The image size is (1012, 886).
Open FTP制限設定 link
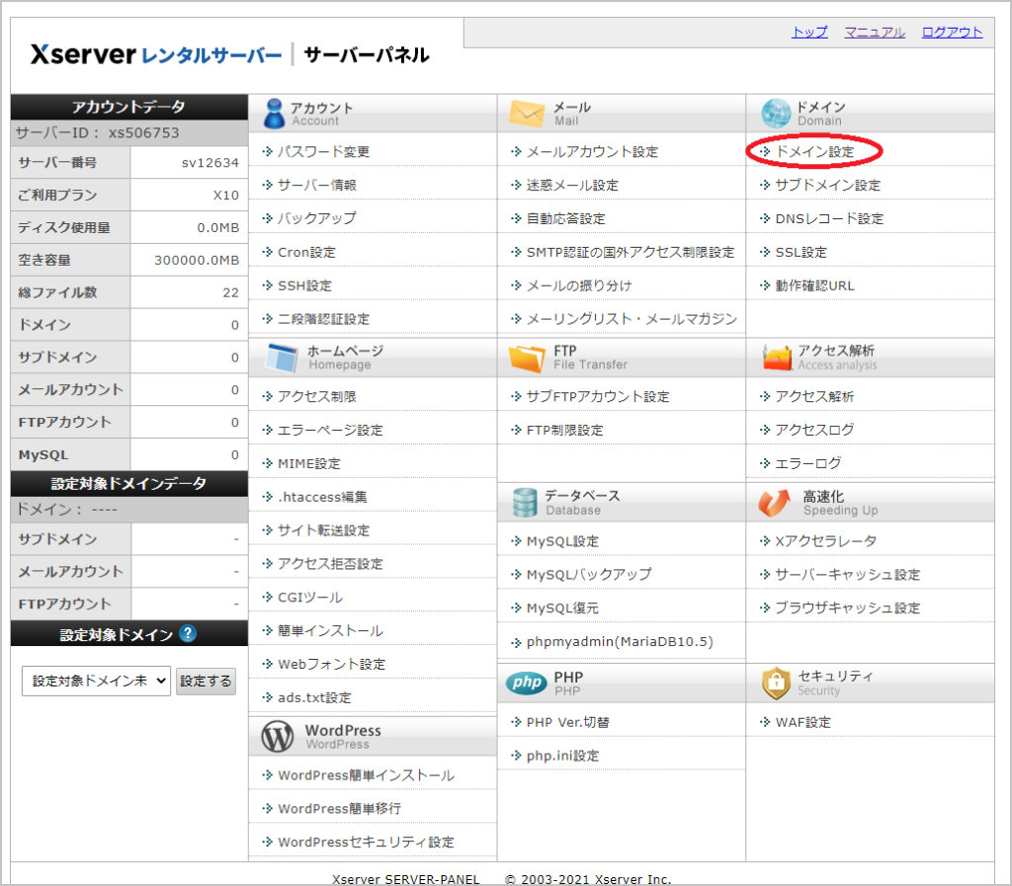coord(564,430)
